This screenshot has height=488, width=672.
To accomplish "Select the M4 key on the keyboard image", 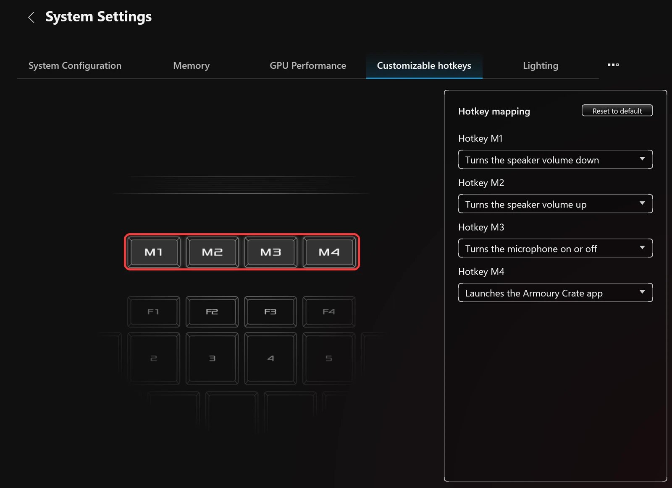I will click(329, 252).
